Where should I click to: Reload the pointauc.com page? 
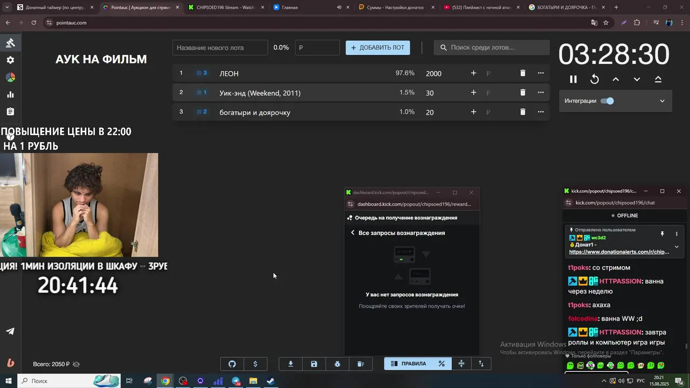tap(33, 23)
